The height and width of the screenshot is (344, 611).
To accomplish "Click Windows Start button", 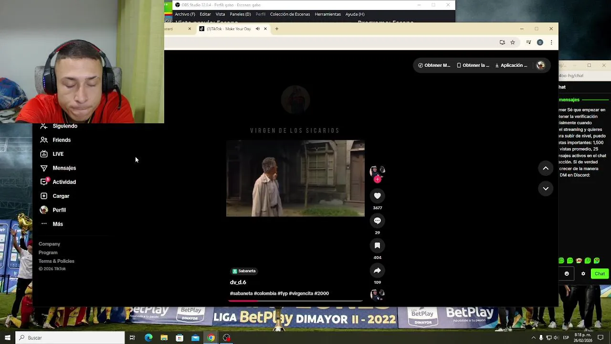I will coord(7,338).
